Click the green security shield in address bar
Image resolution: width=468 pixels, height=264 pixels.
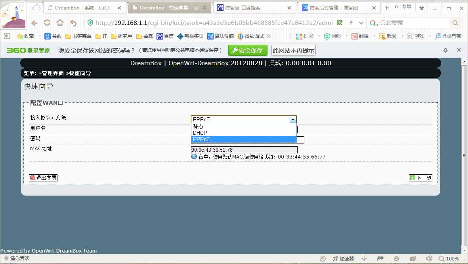90,23
